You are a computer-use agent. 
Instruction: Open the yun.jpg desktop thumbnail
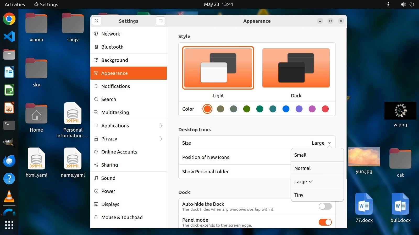[364, 157]
